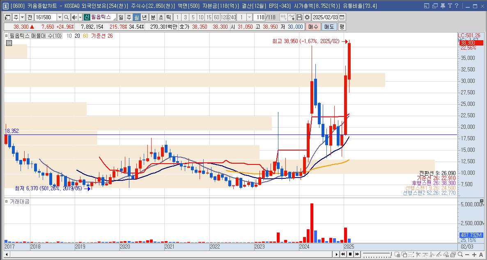Image resolution: width=487 pixels, height=260 pixels.
Task: Open the interval multiplier dropdown arrow
Action: point(249,17)
